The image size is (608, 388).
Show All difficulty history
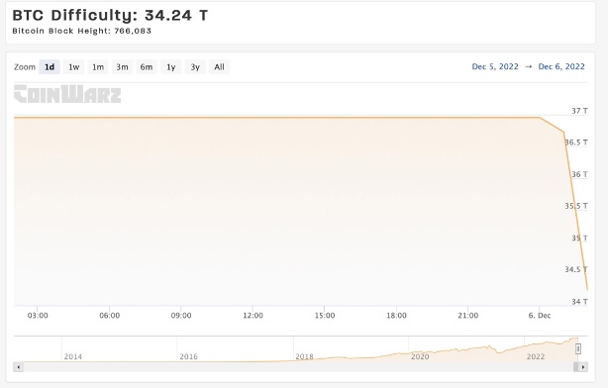(x=219, y=67)
